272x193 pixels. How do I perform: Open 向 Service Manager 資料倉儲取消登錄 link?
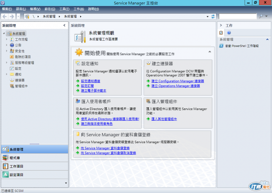point(108,153)
